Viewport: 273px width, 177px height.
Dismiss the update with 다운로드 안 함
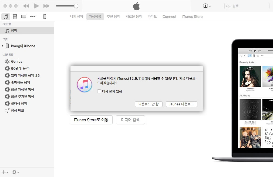pyautogui.click(x=149, y=104)
